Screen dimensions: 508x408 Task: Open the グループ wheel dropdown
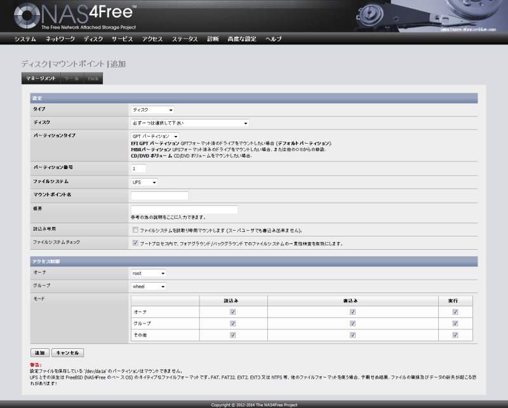click(149, 287)
